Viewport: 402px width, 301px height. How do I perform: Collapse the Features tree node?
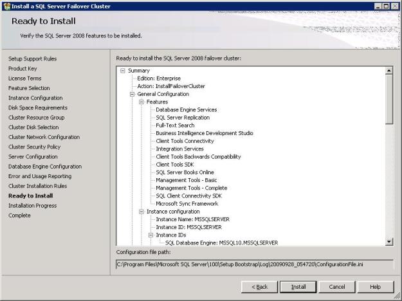[x=141, y=102]
